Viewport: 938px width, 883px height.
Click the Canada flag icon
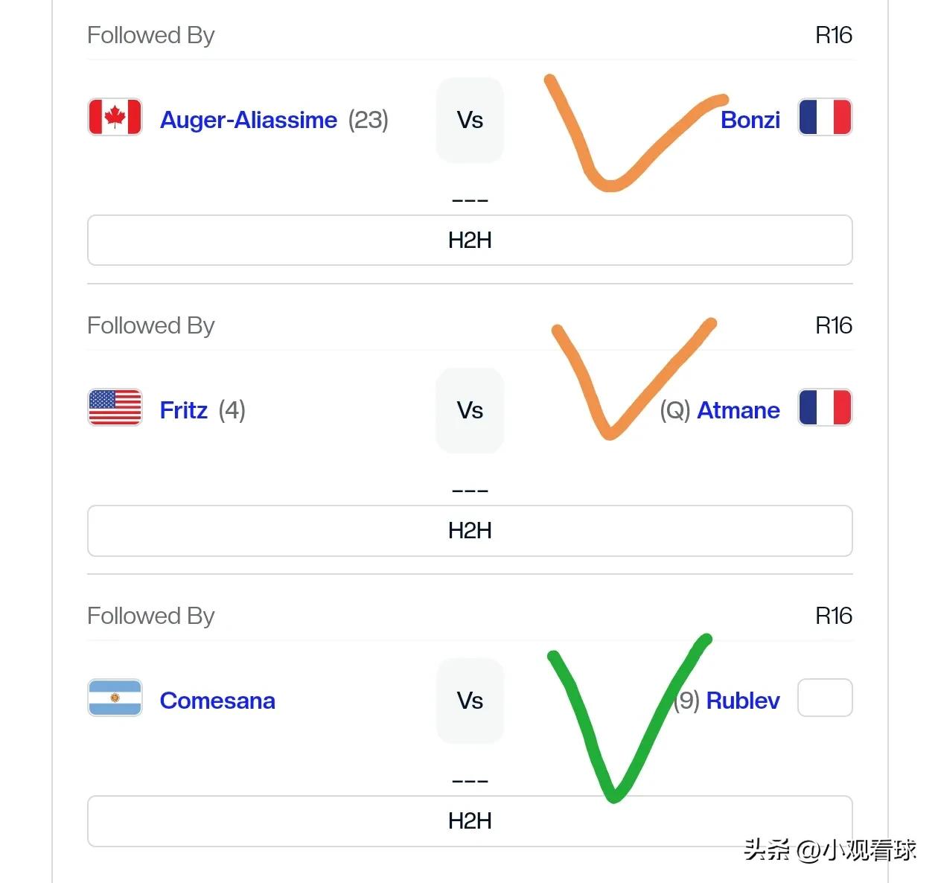coord(115,117)
